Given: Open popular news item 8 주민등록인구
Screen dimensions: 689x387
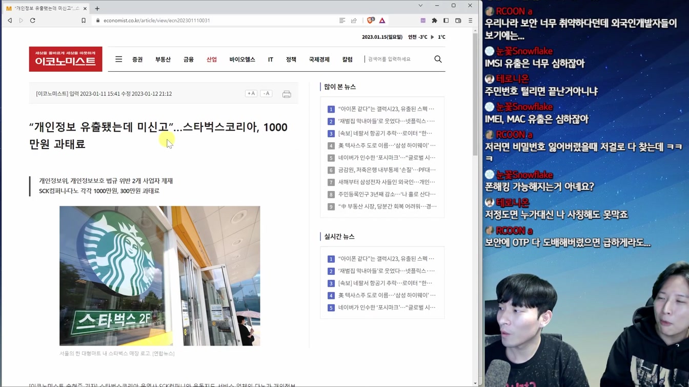Looking at the screenshot, I should pyautogui.click(x=387, y=194).
